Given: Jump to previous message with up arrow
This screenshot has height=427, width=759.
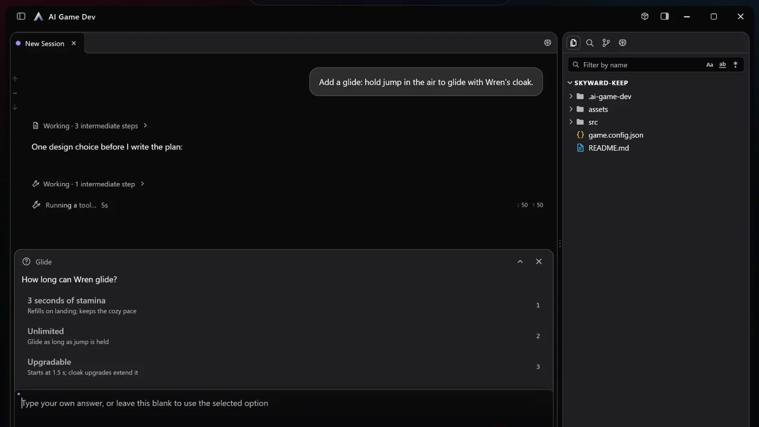Looking at the screenshot, I should tap(15, 79).
